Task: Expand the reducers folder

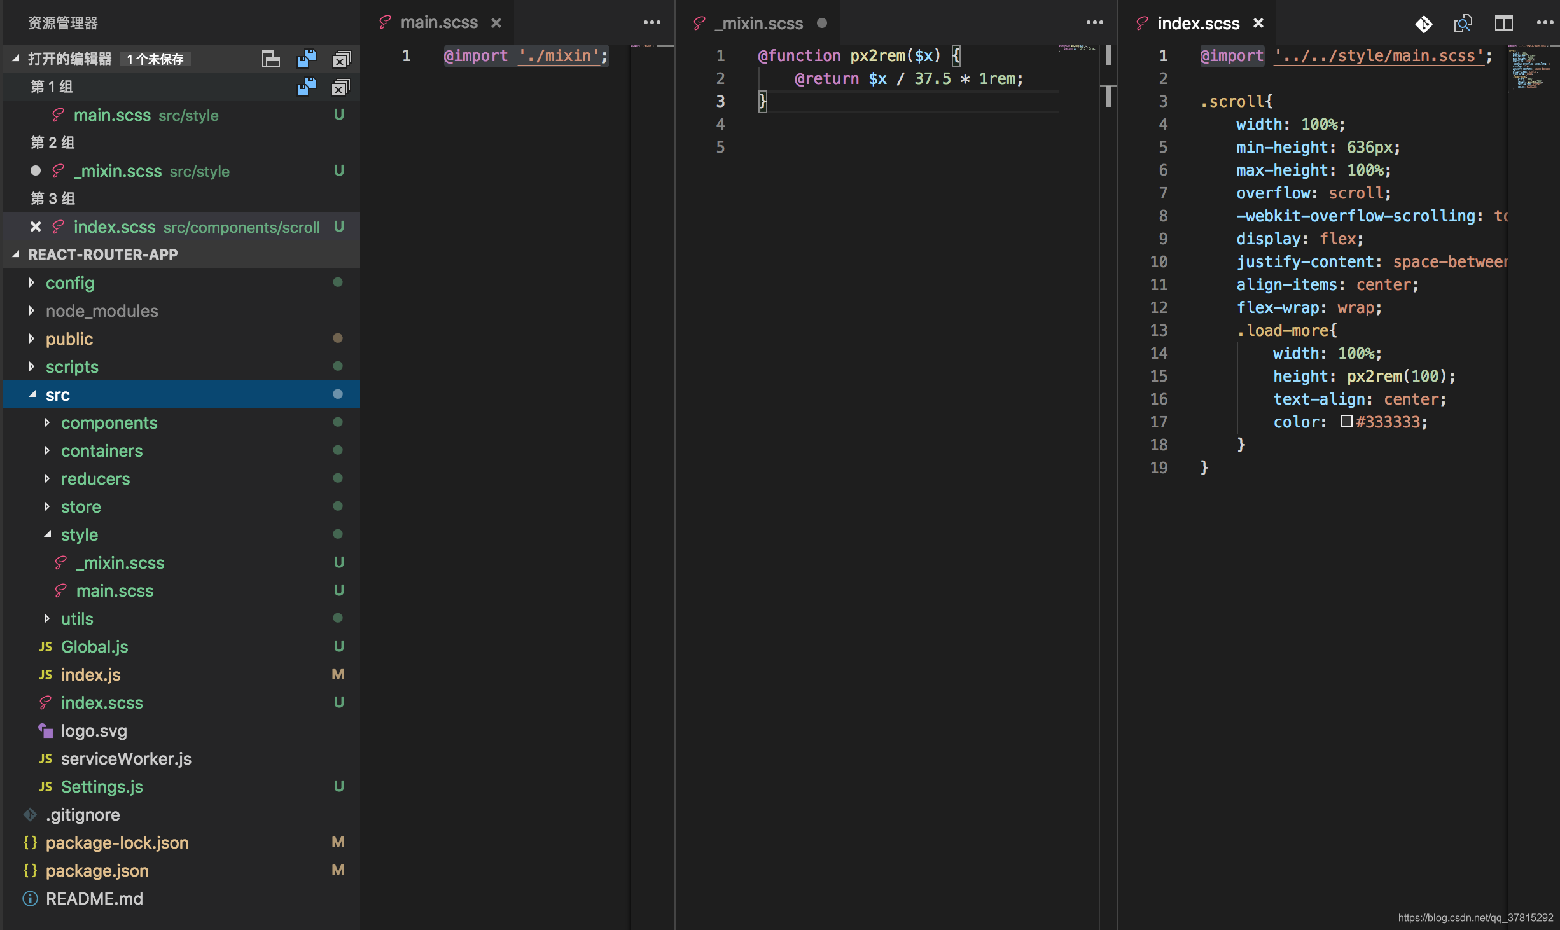Action: point(46,478)
